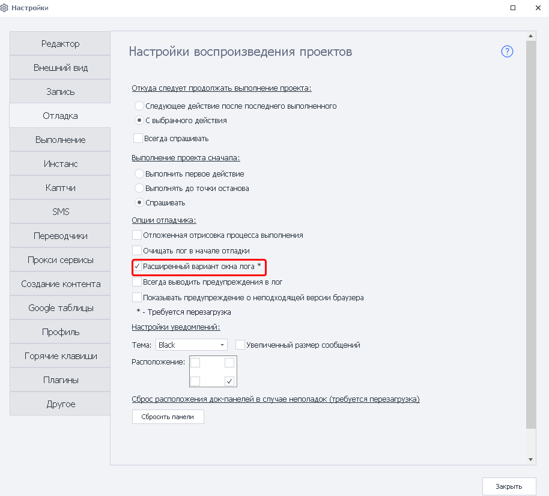
Task: Click the 'Закрыть' button
Action: [509, 486]
